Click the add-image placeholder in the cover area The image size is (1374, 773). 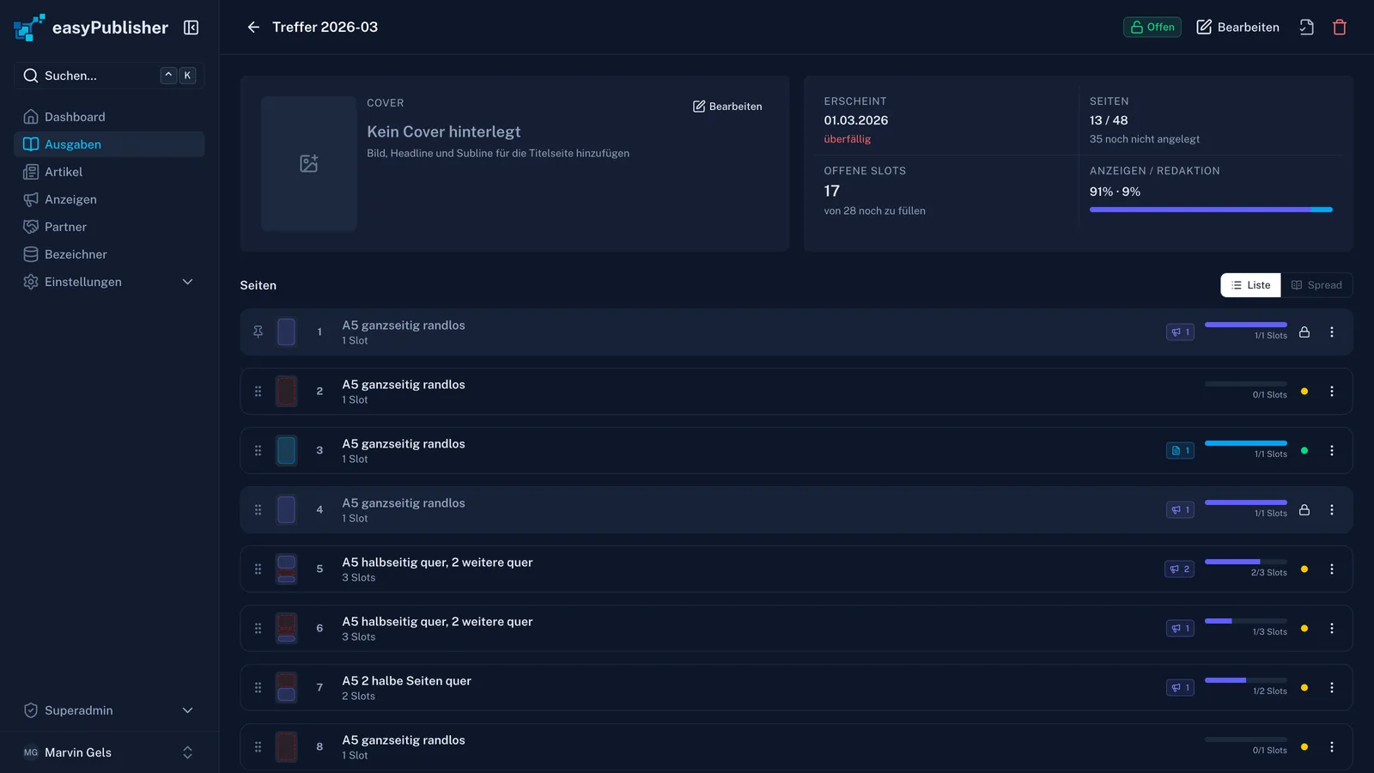click(309, 163)
